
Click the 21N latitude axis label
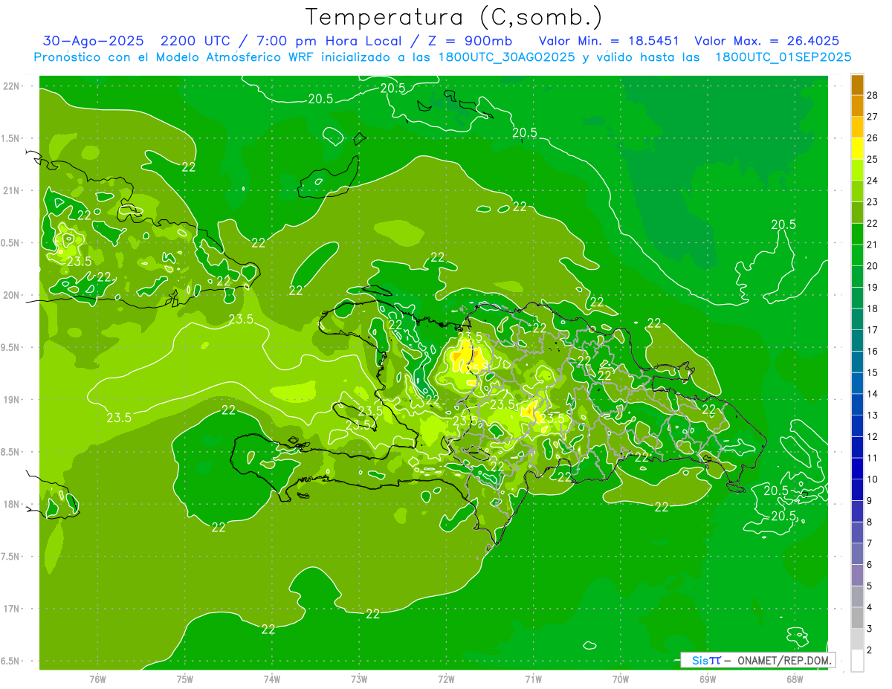[x=12, y=190]
